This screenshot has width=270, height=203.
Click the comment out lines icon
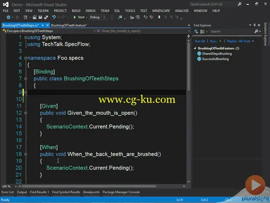click(x=132, y=17)
